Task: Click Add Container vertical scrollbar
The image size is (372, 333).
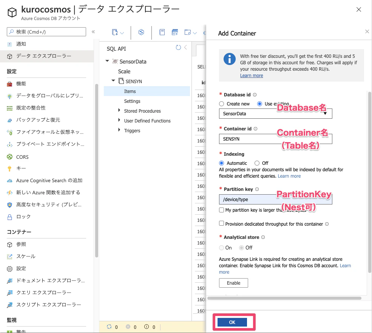Action: [370, 183]
